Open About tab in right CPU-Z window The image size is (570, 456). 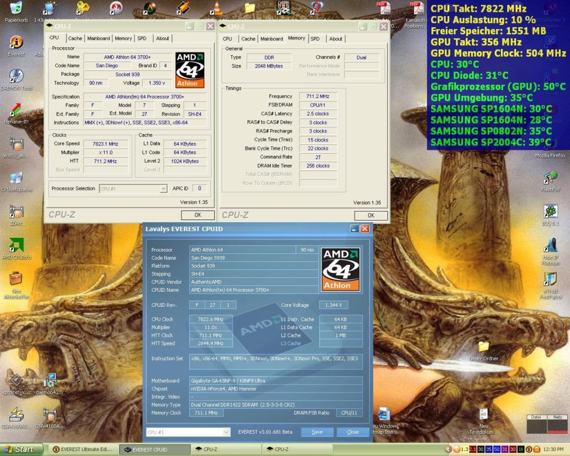pyautogui.click(x=336, y=39)
